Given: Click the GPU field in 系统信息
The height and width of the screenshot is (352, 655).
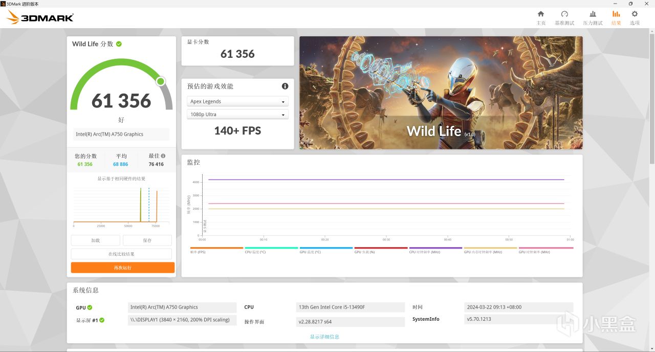Looking at the screenshot, I should pyautogui.click(x=182, y=307).
